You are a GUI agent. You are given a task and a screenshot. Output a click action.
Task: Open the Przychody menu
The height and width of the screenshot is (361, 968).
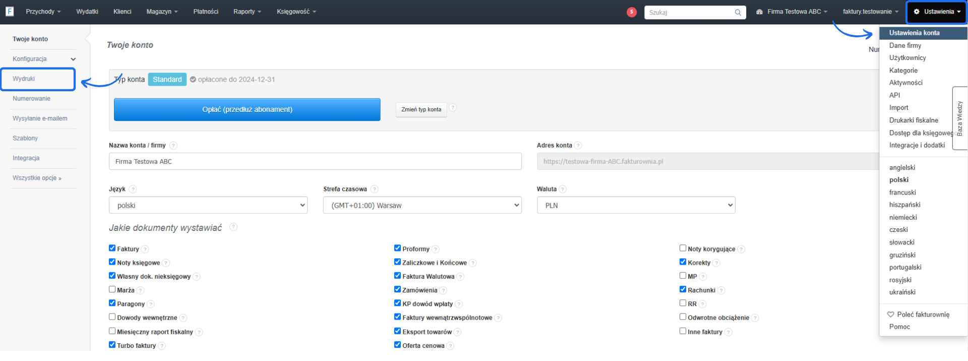point(43,12)
